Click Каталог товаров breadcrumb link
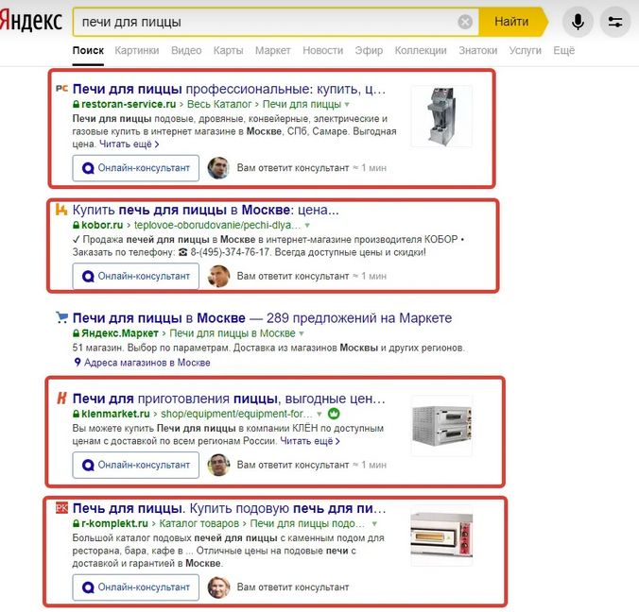Viewport: 639px width, 612px height. point(199,523)
